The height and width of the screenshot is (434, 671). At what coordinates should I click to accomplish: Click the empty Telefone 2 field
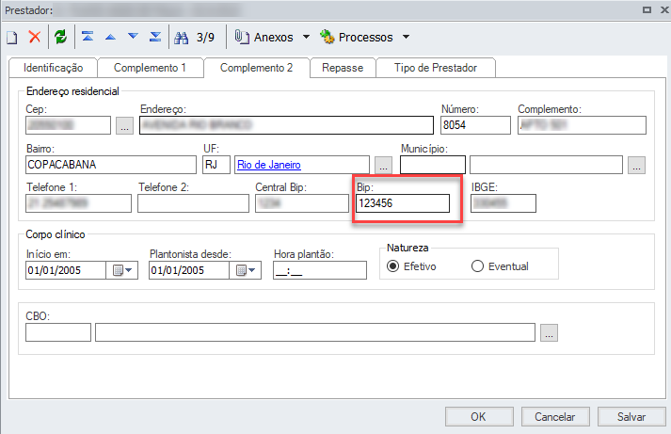coord(193,203)
